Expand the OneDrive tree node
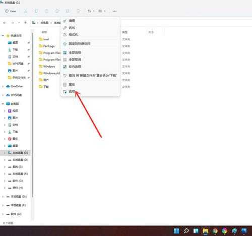Viewport: 252px width, 236px height. pyautogui.click(x=3, y=86)
